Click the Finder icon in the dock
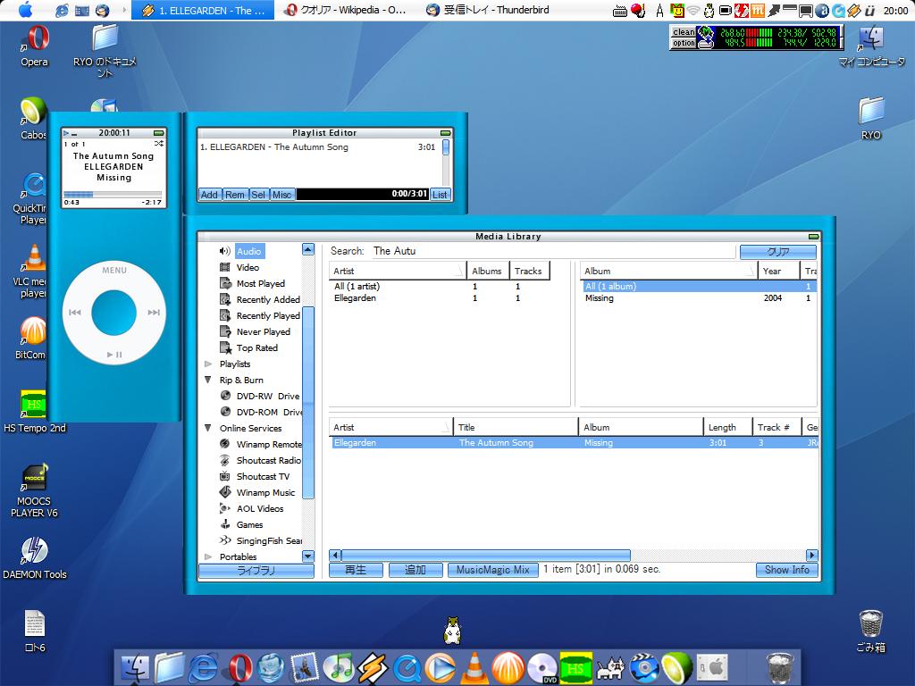The height and width of the screenshot is (686, 915). [x=136, y=667]
